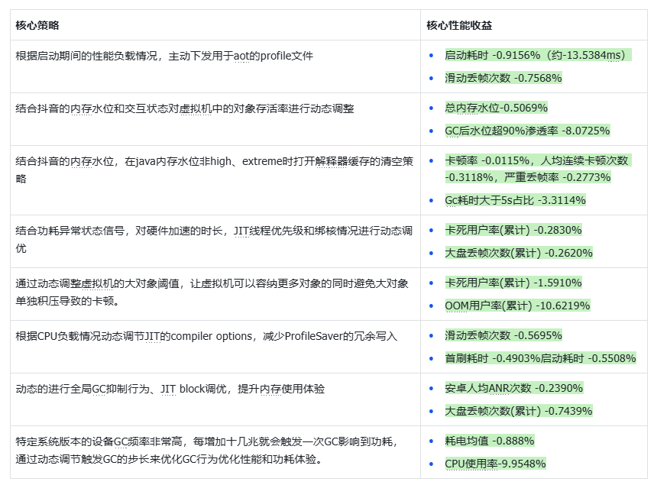Click the line 单独积压导致的卡顿。
The image size is (654, 485).
67,301
